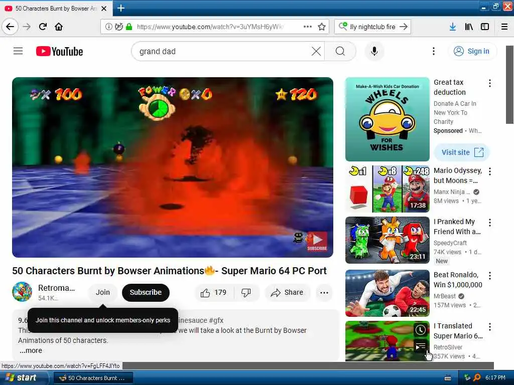Click the YouTube search input field
514x385 pixels.
223,52
